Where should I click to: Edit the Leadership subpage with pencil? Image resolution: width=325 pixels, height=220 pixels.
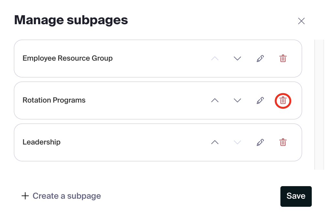pyautogui.click(x=260, y=142)
